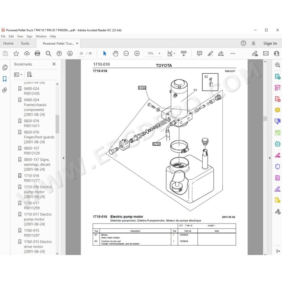Activate the Selection arrow tool
This screenshot has width=282, height=282.
[x=105, y=54]
